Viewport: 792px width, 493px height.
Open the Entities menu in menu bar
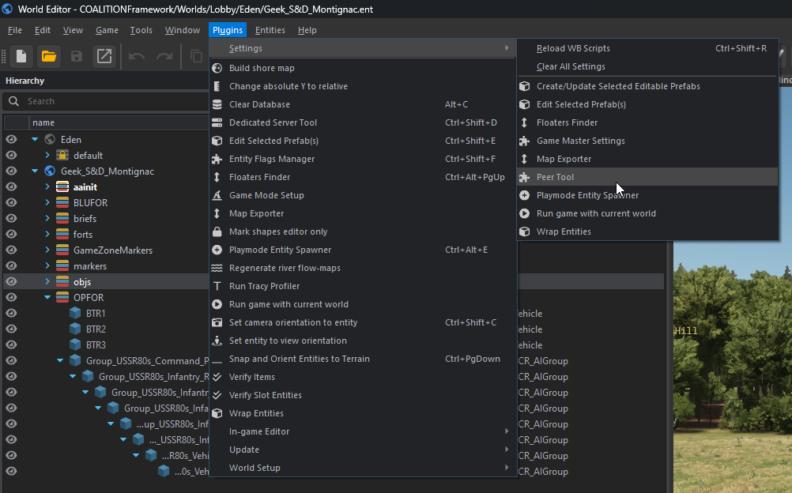click(270, 30)
